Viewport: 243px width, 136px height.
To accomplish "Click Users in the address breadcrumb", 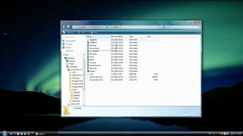I will tap(107, 27).
